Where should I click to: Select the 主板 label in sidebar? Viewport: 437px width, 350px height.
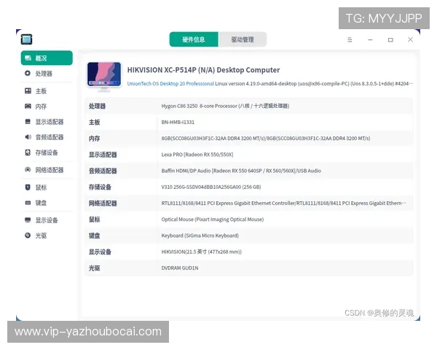[x=41, y=91]
